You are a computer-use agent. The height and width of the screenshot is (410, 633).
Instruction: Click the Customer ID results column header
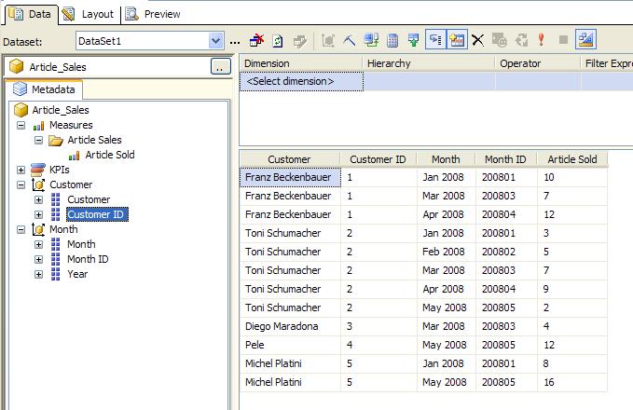tap(378, 159)
